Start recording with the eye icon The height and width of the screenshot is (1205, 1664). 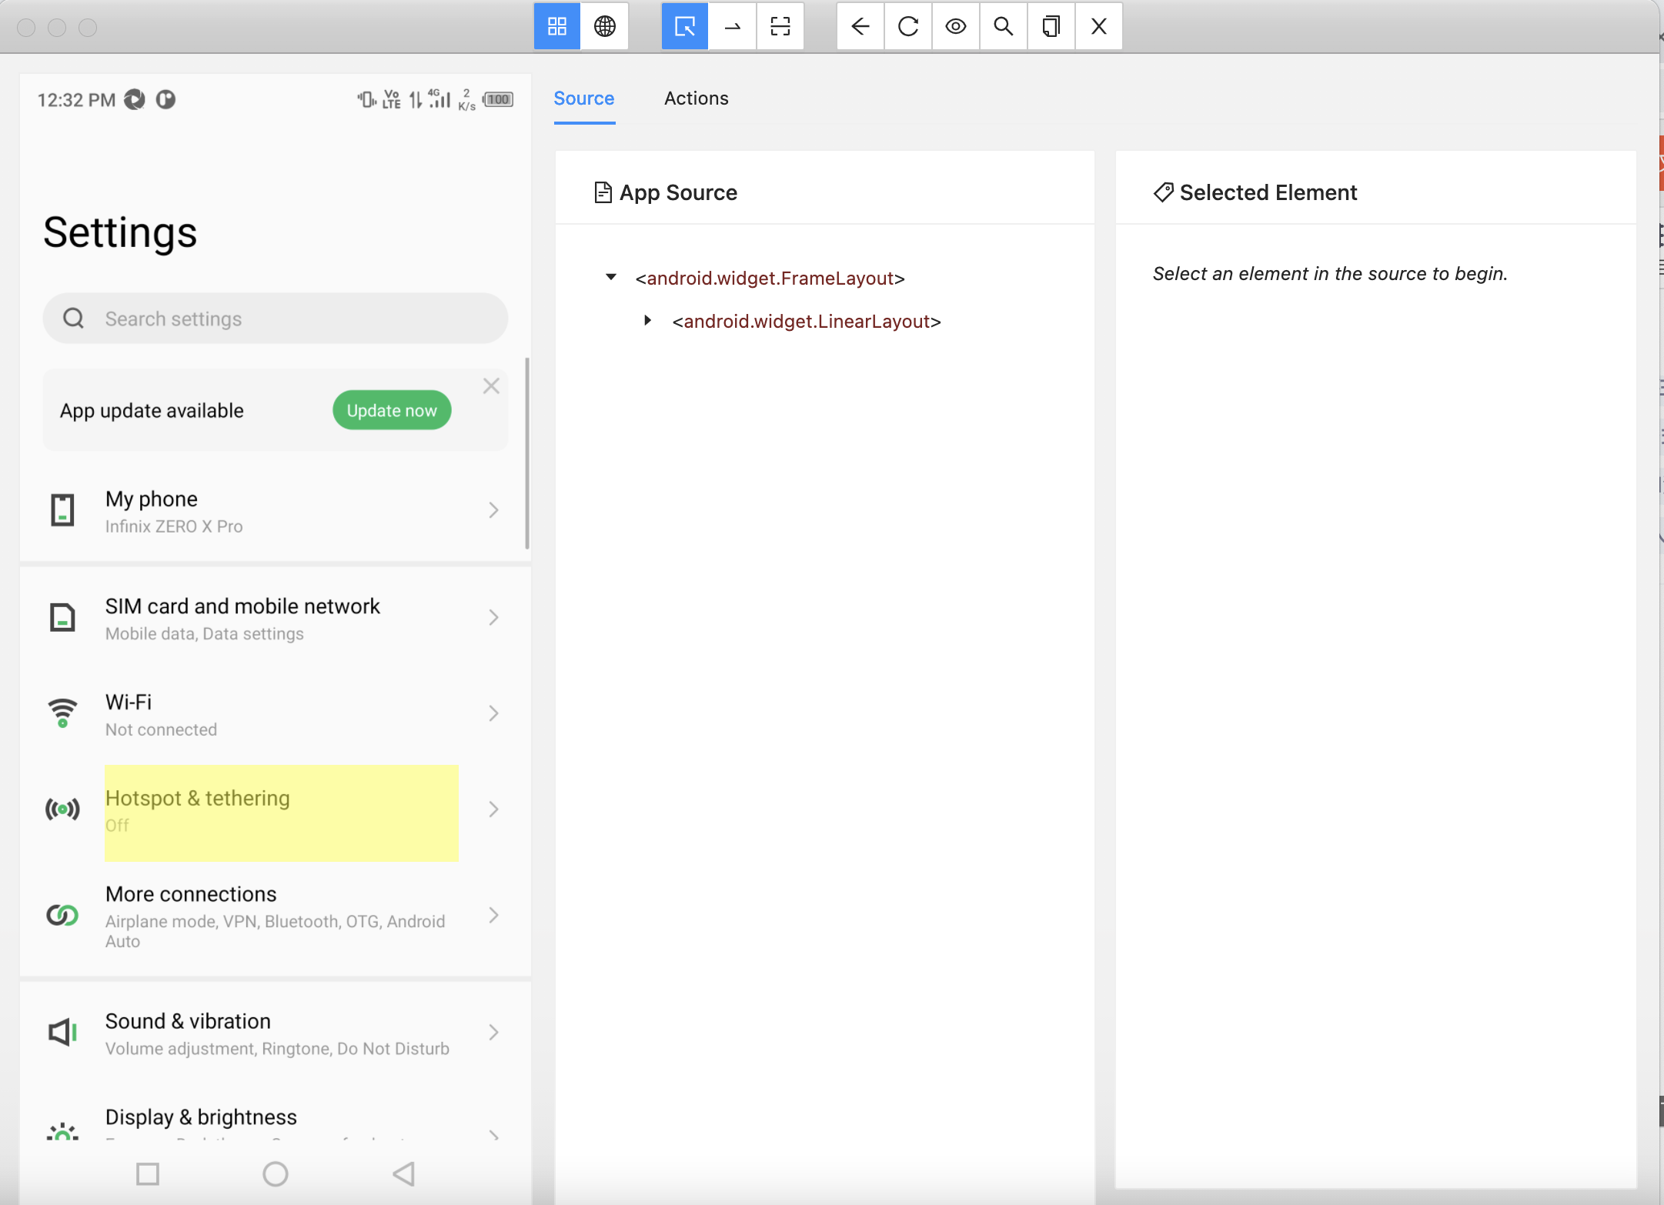click(x=956, y=27)
